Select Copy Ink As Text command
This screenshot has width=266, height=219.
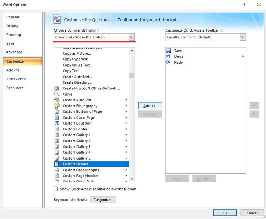click(x=76, y=65)
